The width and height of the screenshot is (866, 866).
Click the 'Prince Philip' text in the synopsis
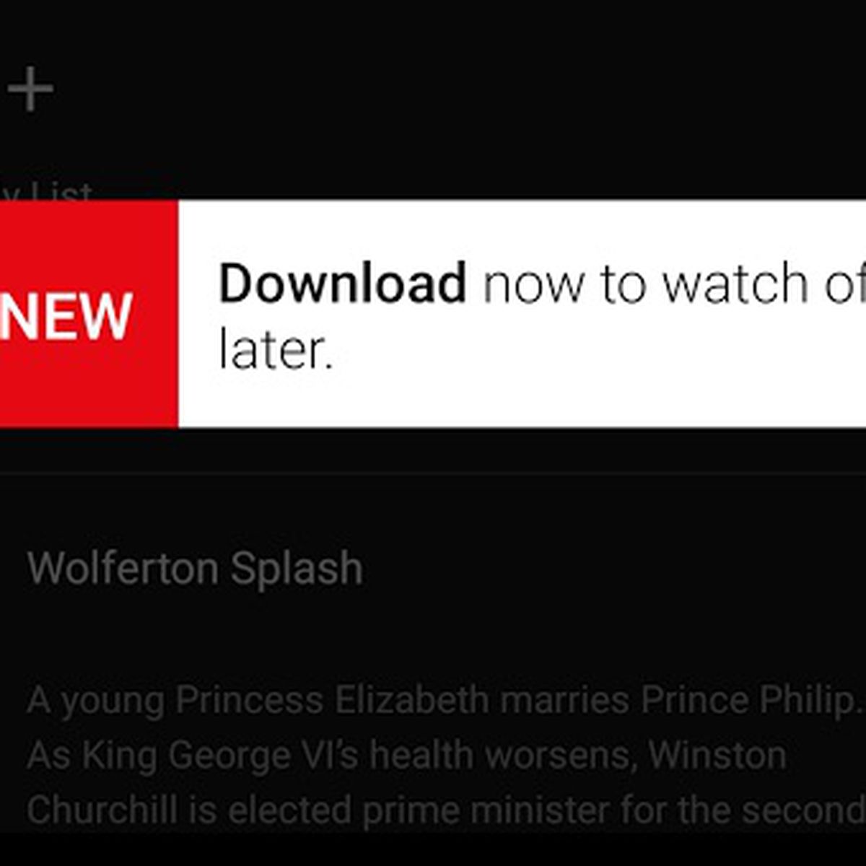747,700
